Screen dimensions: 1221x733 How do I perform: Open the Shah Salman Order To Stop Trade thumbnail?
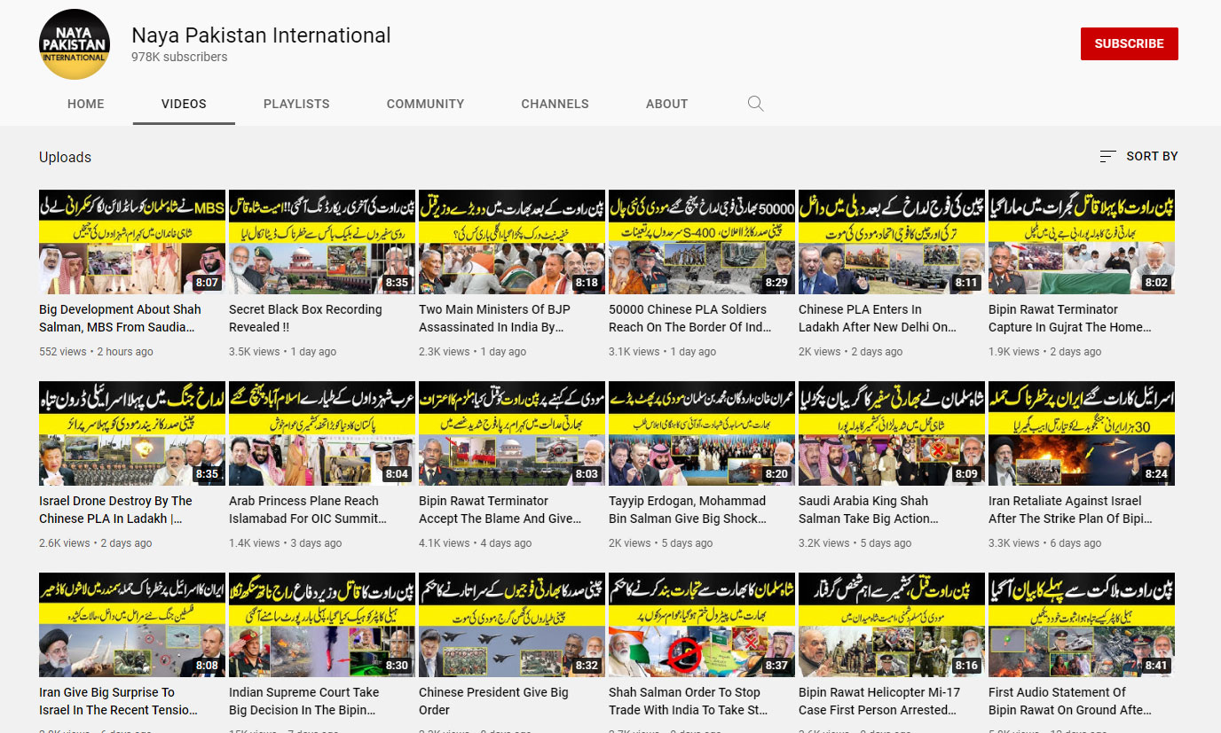click(x=702, y=625)
